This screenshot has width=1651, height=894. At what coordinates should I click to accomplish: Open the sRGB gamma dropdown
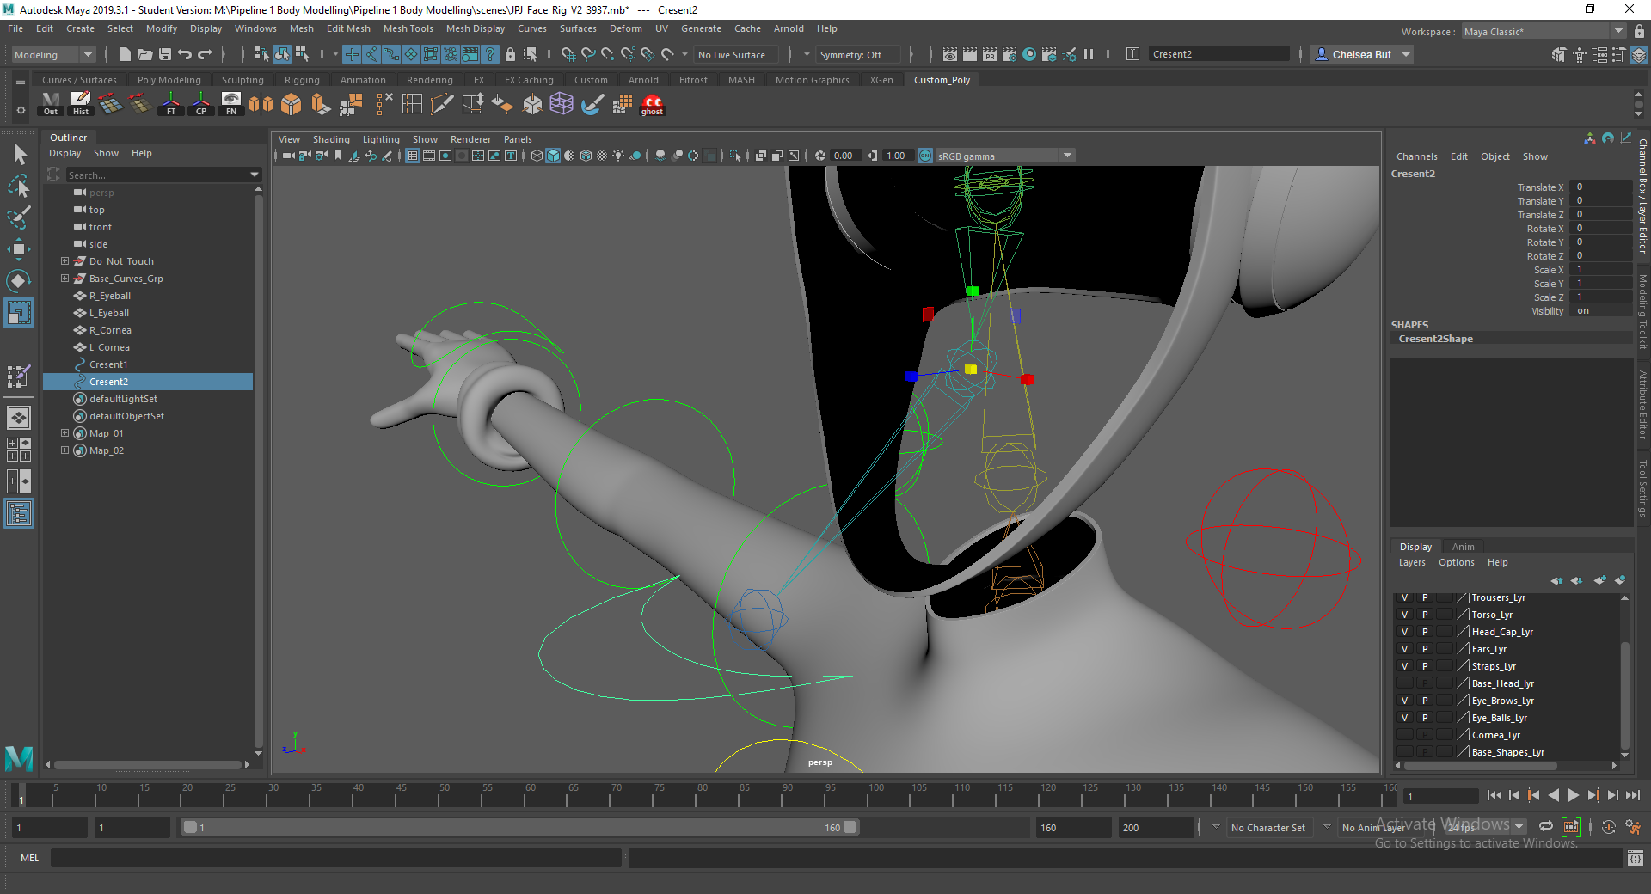tap(1066, 156)
